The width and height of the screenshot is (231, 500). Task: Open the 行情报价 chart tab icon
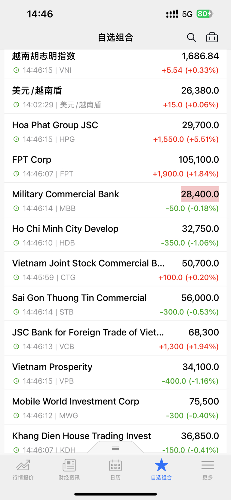tap(23, 465)
